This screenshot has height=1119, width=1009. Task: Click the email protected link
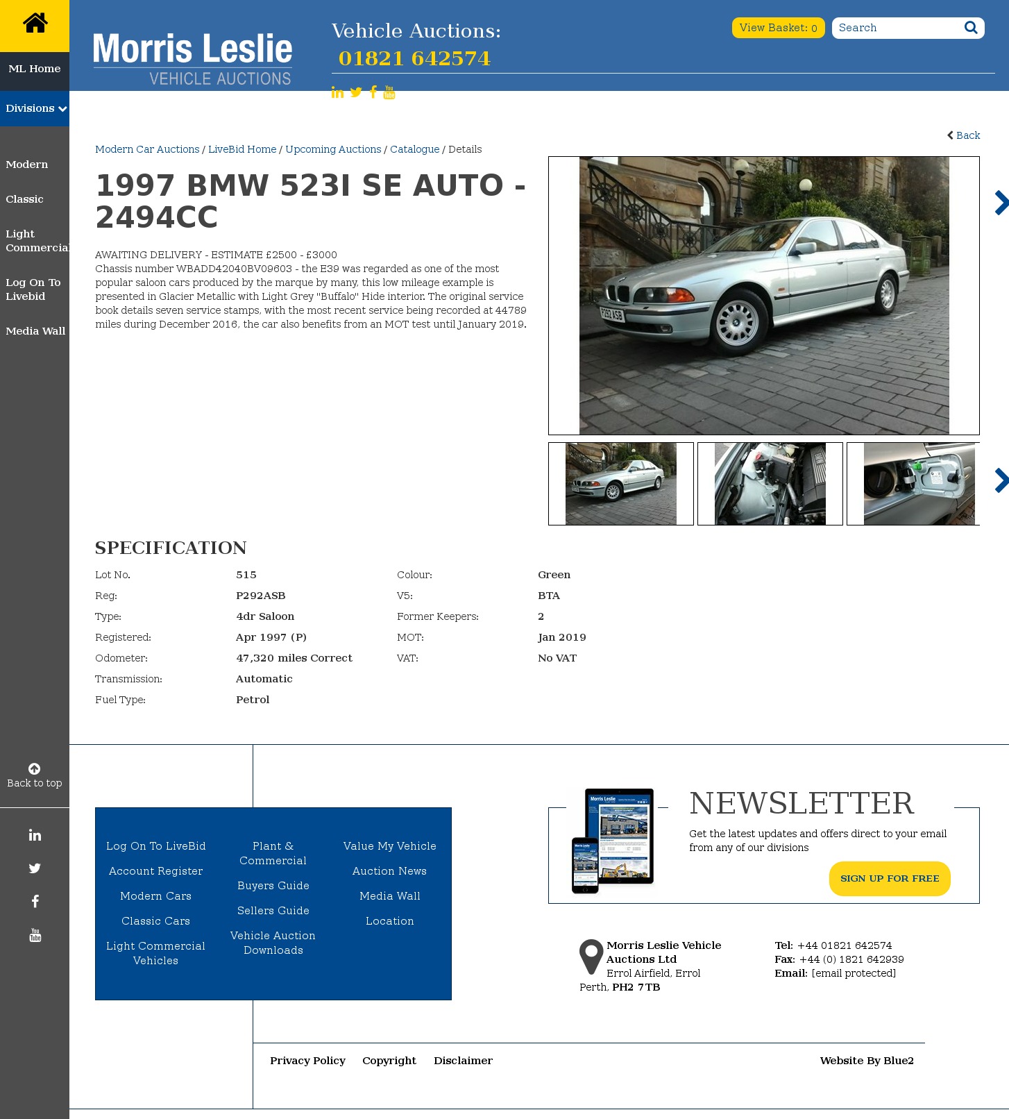pos(854,973)
